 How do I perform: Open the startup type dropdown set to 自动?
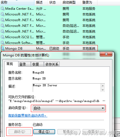point(69,108)
